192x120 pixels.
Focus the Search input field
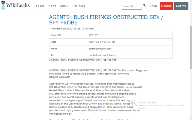click(x=132, y=6)
